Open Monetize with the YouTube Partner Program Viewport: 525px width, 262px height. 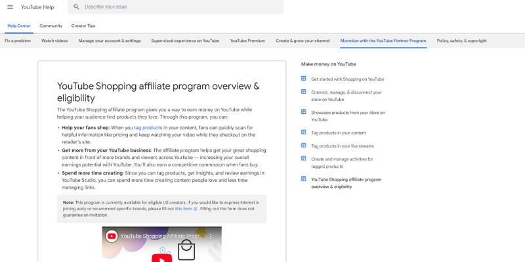point(383,41)
